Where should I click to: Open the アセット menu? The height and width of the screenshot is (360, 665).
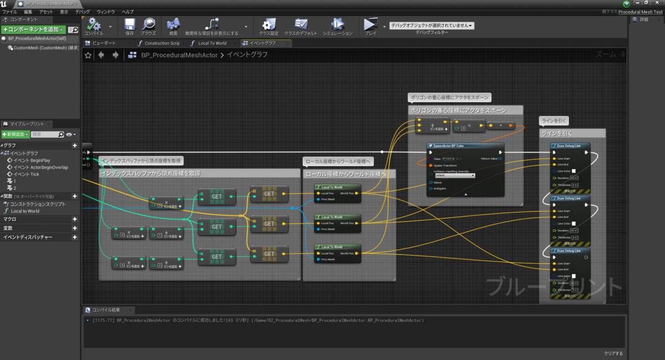pyautogui.click(x=46, y=12)
